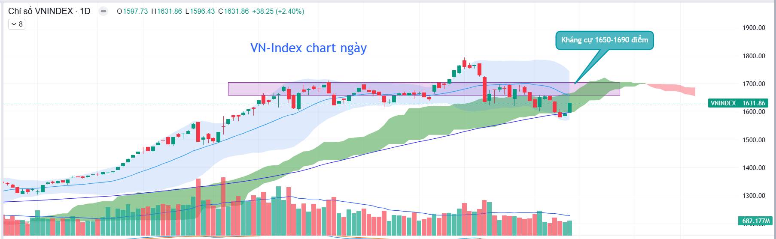Viewport: 776px width, 239px height.
Task: Click the 1300.00 price axis label
Action: coord(754,196)
